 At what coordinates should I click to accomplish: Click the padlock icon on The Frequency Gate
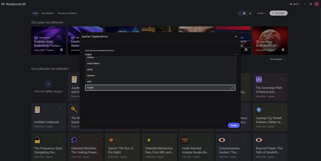tap(37, 140)
